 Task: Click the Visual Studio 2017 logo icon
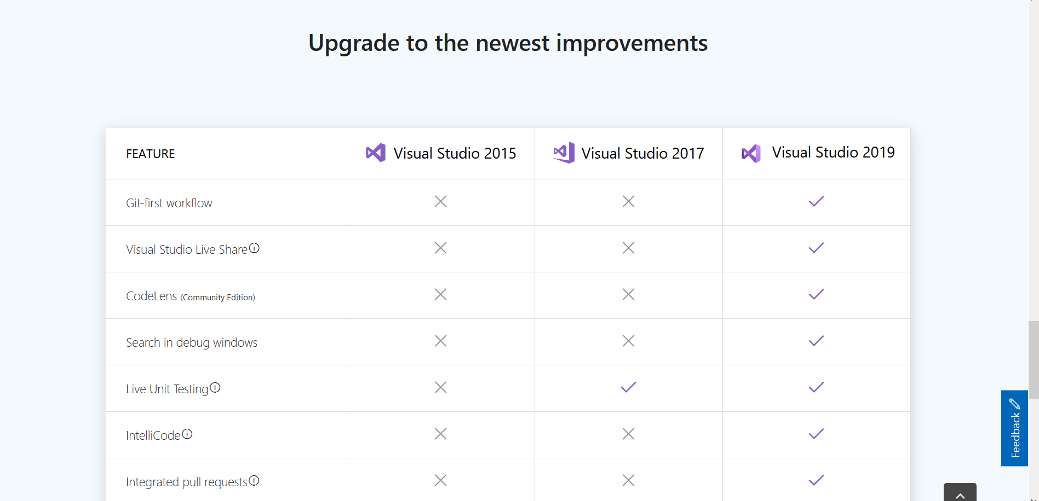tap(564, 153)
